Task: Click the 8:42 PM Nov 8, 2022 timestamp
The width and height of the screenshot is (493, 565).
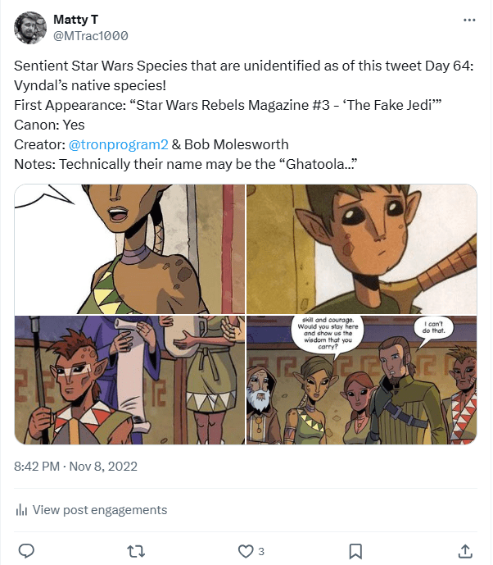Action: point(75,467)
